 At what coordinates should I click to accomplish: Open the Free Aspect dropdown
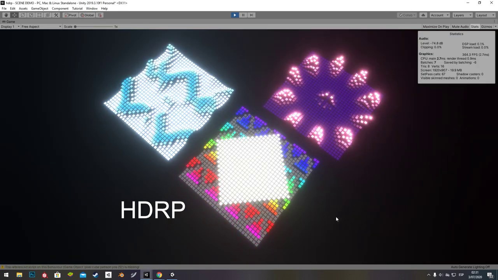[41, 26]
